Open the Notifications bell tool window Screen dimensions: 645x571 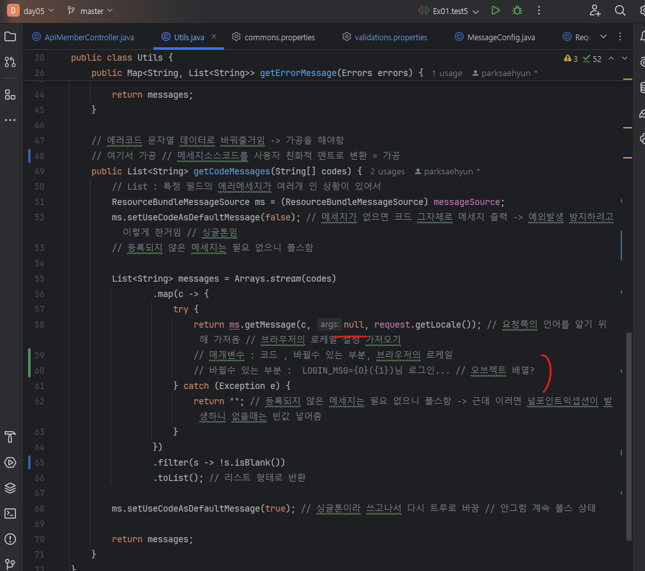[x=642, y=36]
